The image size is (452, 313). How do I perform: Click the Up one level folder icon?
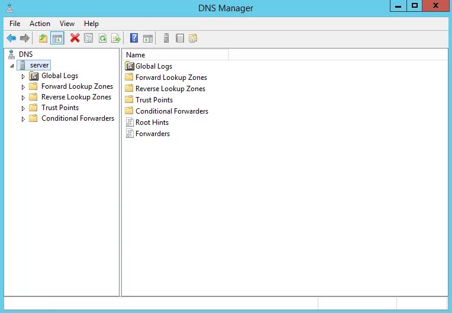tap(43, 38)
